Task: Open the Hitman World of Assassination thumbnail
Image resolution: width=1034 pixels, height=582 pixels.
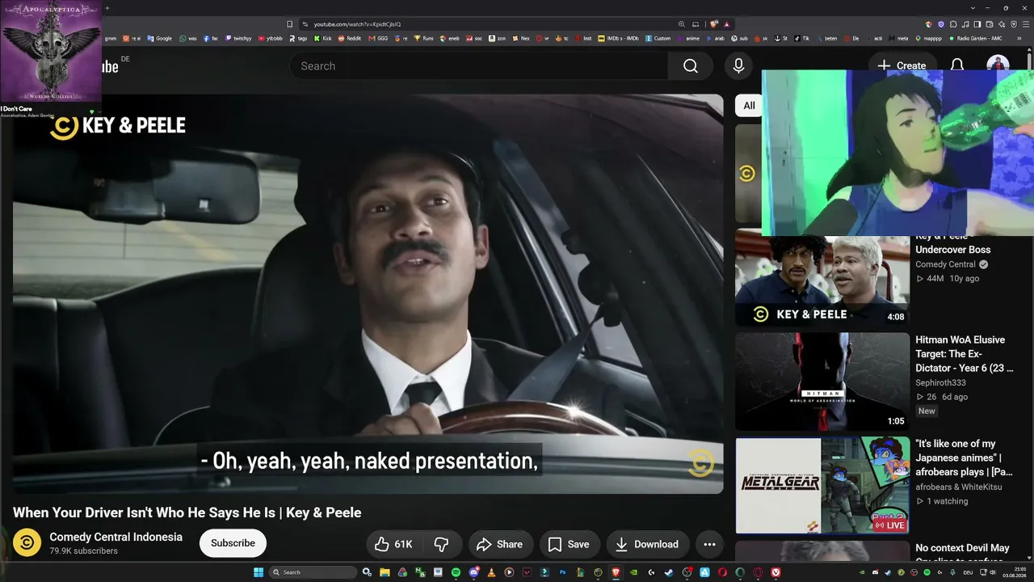Action: (822, 382)
